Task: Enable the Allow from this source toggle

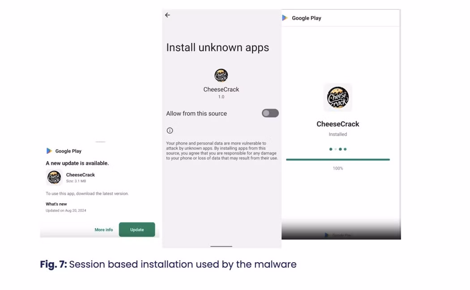Action: [x=270, y=113]
